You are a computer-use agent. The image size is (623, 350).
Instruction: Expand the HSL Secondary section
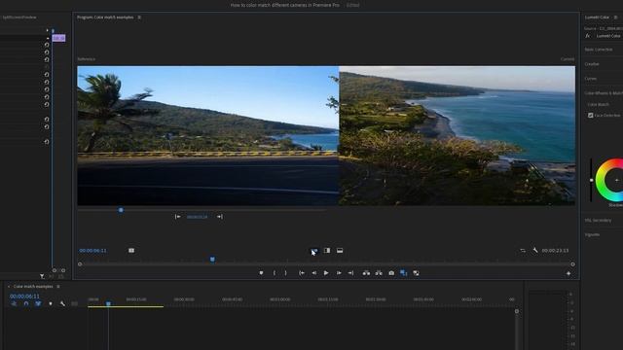598,221
